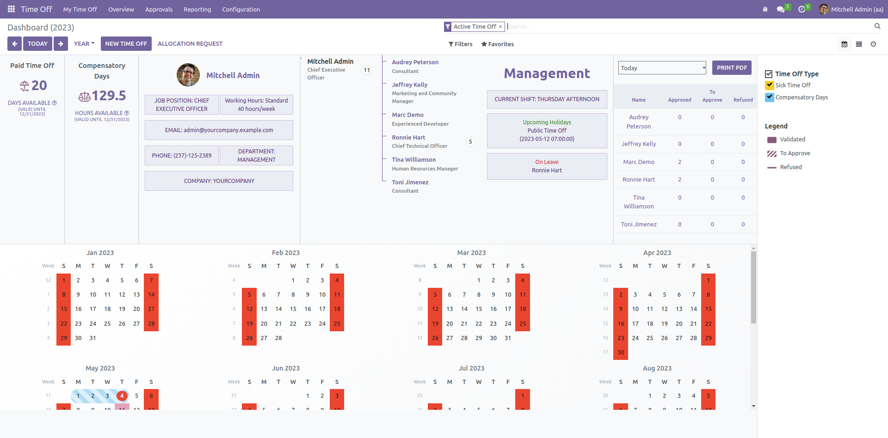Click the ALLOCATION REQUEST button
The image size is (888, 438).
click(190, 44)
